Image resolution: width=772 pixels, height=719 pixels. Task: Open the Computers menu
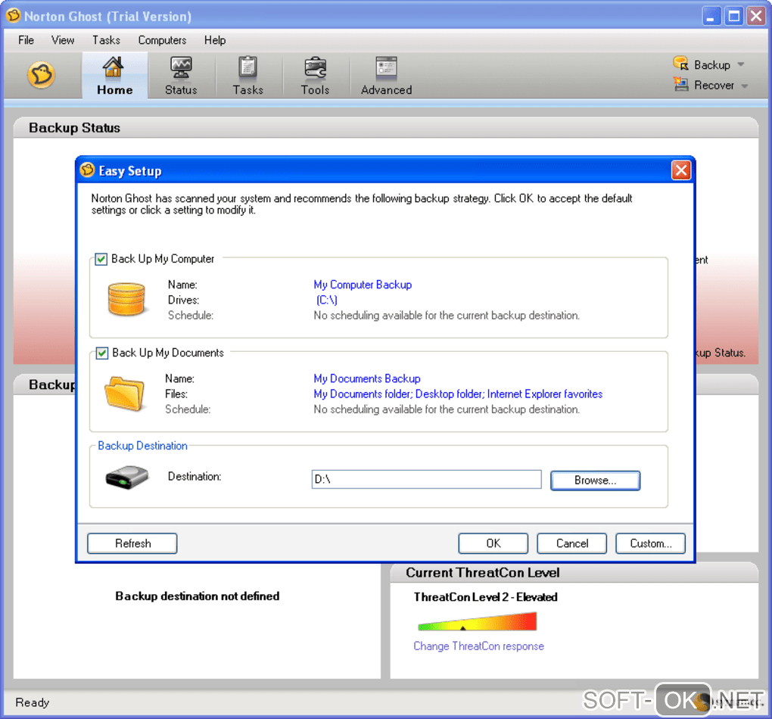[162, 40]
